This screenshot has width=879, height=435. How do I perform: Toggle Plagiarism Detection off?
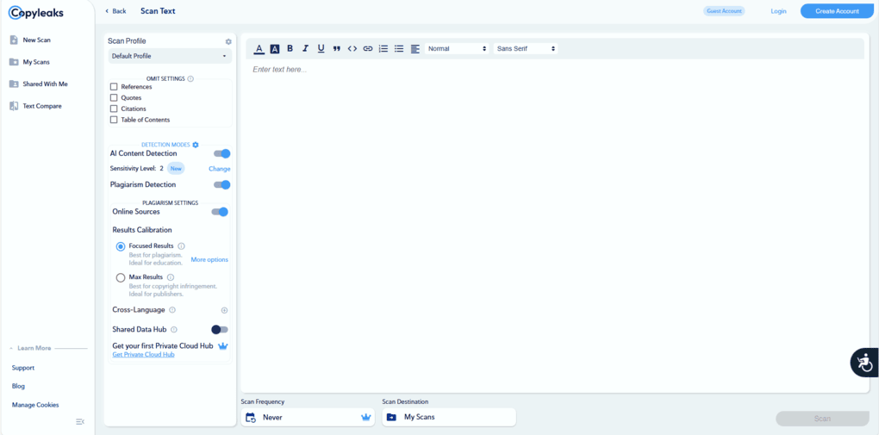[x=222, y=185]
